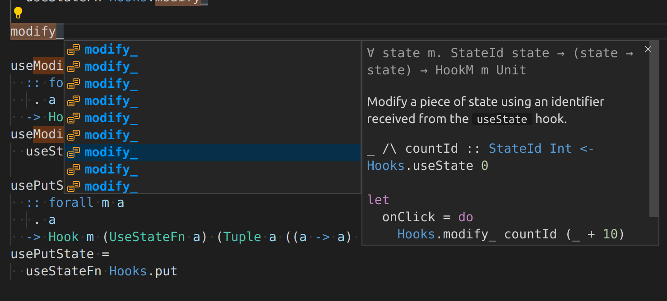Viewport: 667px width, 301px height.
Task: Open quick fixes via the lightbulb icon
Action: point(18,13)
